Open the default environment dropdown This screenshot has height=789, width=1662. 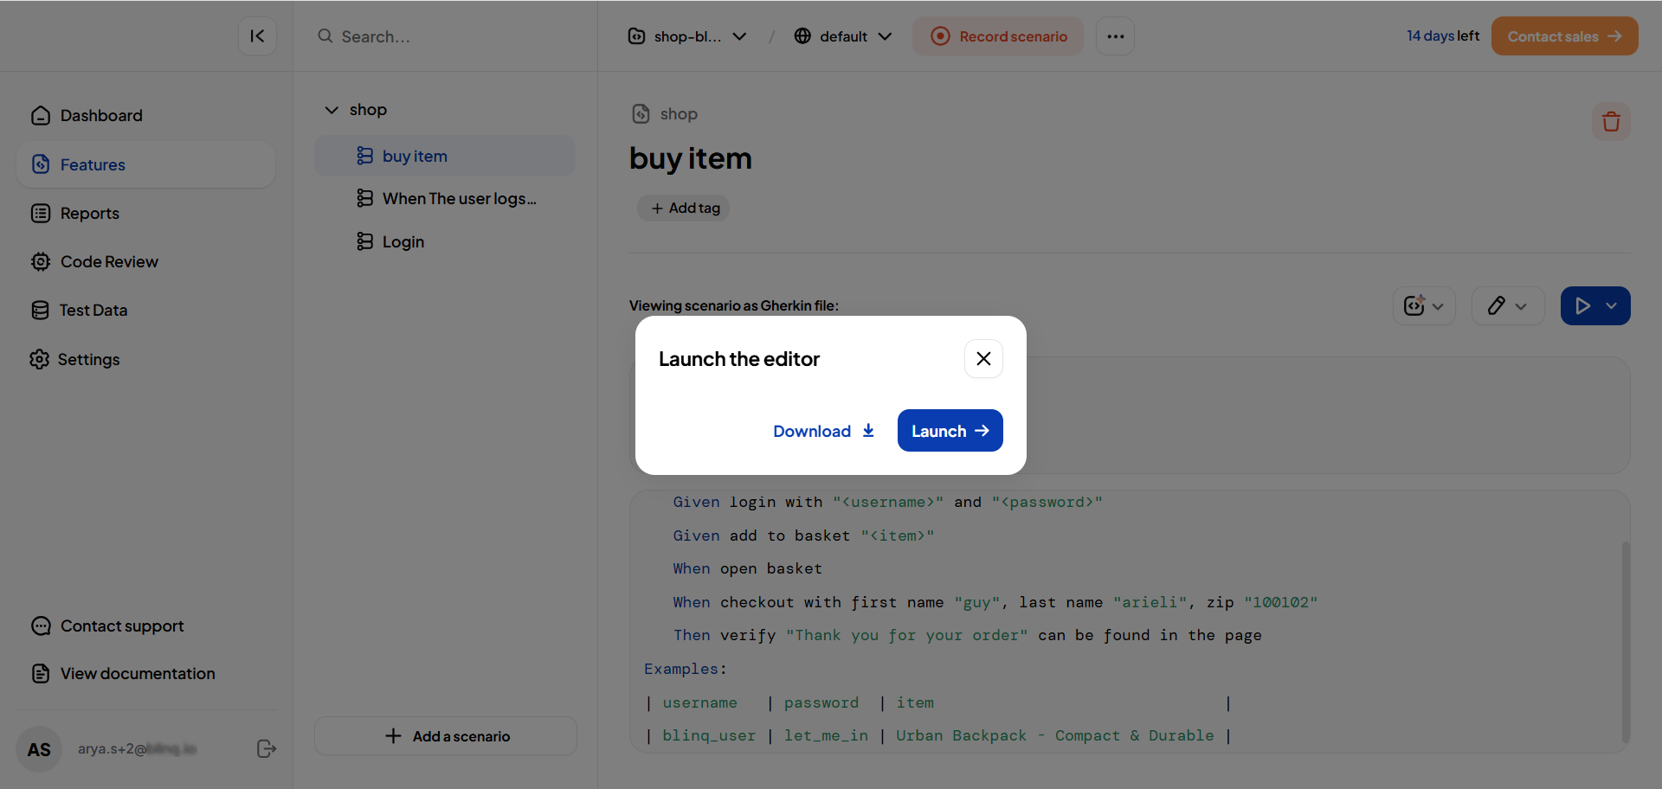click(842, 36)
